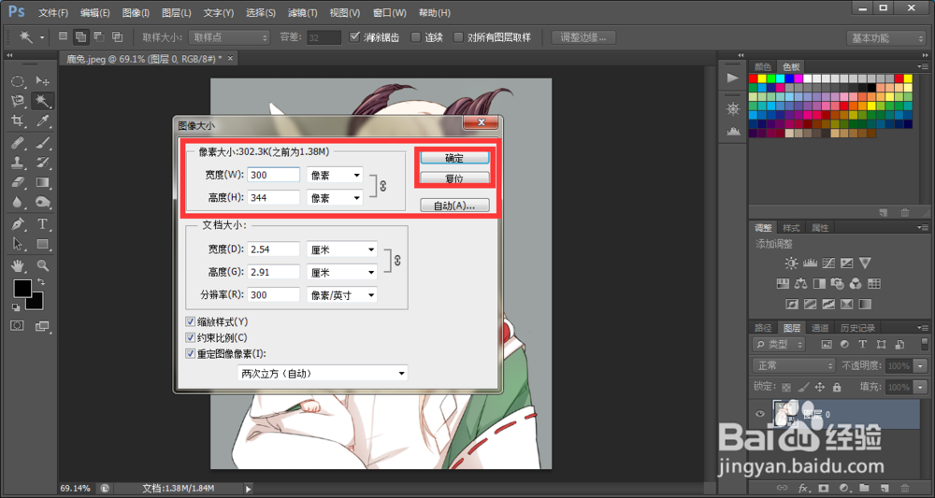Add Brightness/Contrast adjustment
The height and width of the screenshot is (498, 935).
coord(791,263)
